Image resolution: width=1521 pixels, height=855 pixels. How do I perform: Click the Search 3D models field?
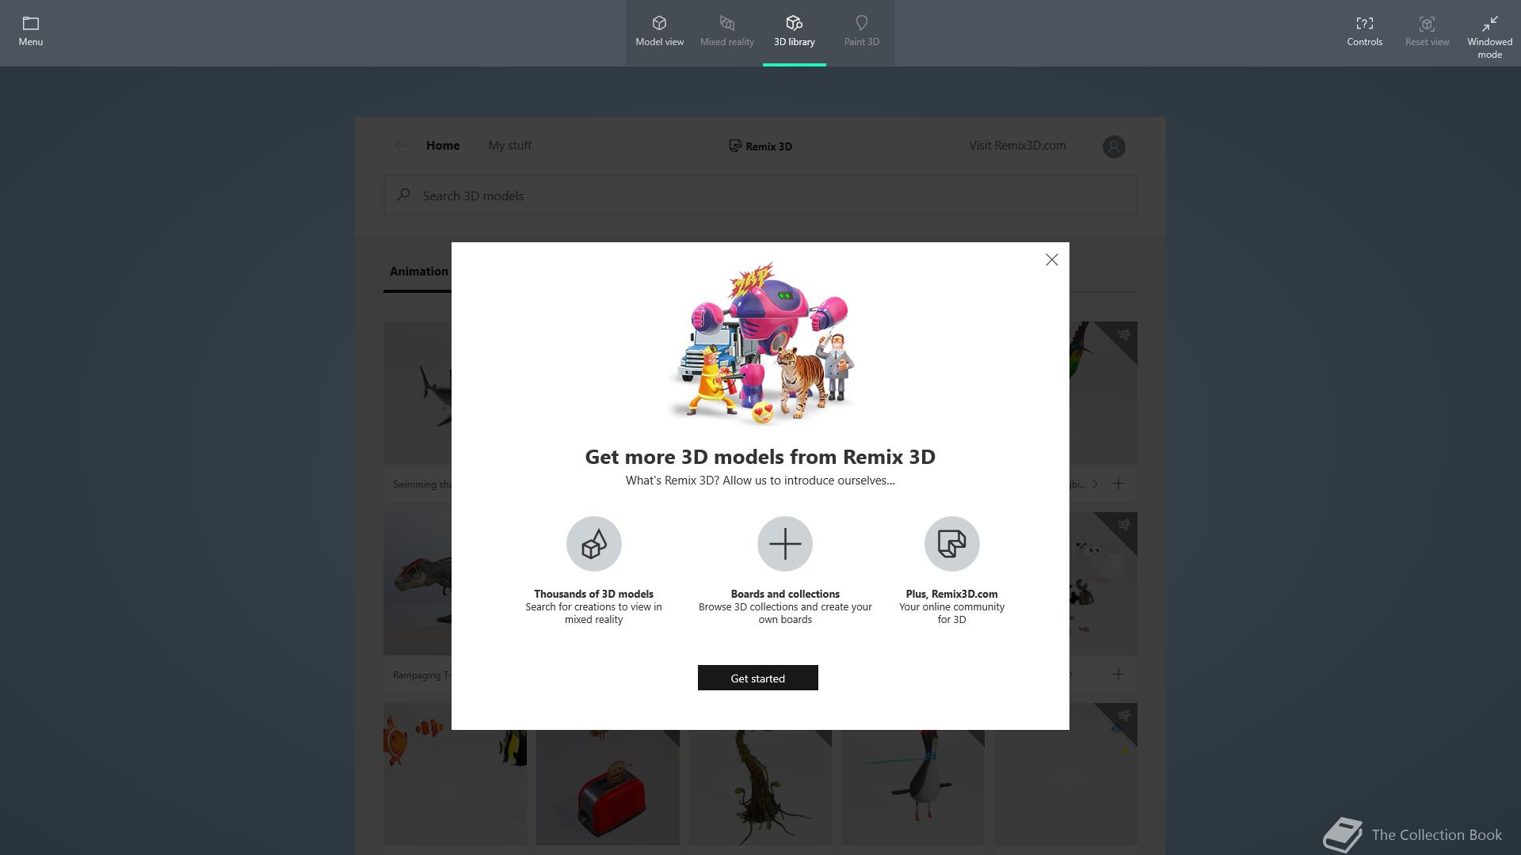click(760, 195)
